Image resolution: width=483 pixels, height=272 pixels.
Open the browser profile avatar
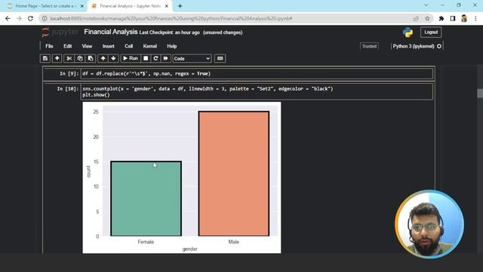(464, 18)
